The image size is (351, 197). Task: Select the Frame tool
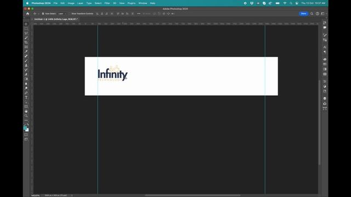point(26,47)
